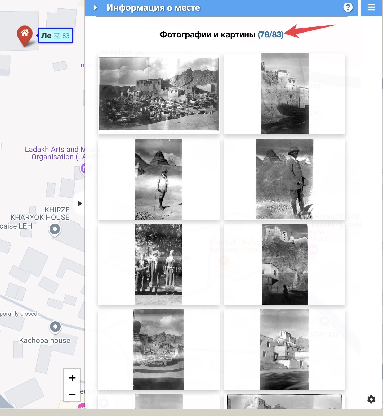The height and width of the screenshot is (416, 383).
Task: Expand the Информация о месте header arrow
Action: tap(96, 8)
